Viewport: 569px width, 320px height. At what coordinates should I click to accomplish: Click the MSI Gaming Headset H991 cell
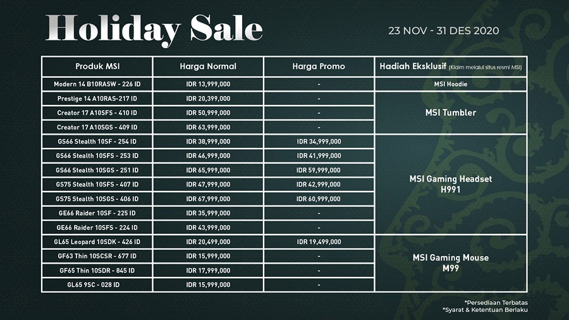coord(450,184)
